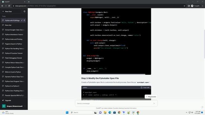The height and width of the screenshot is (115, 205).
Task: Open the Windows Start menu
Action: (x=67, y=112)
